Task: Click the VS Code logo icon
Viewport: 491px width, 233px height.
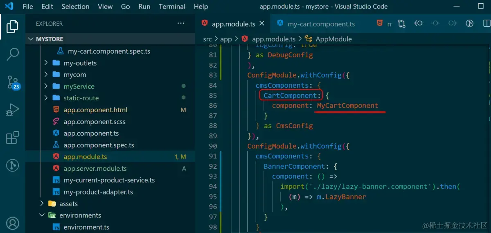Action: click(x=9, y=7)
